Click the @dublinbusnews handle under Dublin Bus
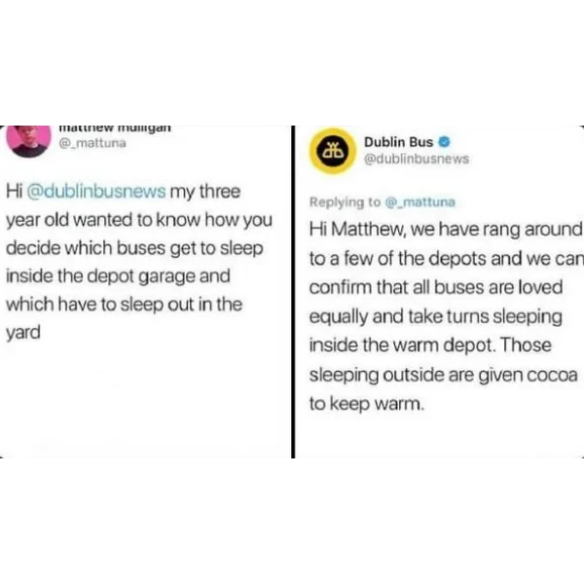The width and height of the screenshot is (584, 584). 417,159
